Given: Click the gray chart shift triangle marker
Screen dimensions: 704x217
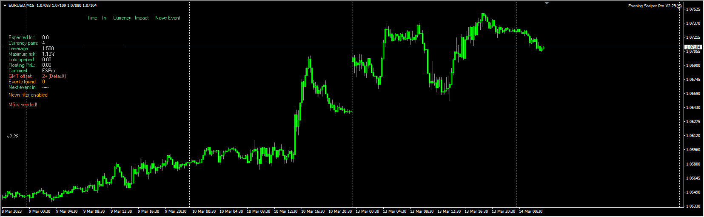Looking at the screenshot, I should pos(547,3).
